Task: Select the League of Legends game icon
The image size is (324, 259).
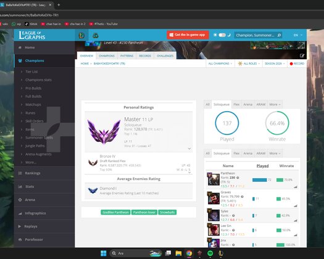Action: (81, 35)
